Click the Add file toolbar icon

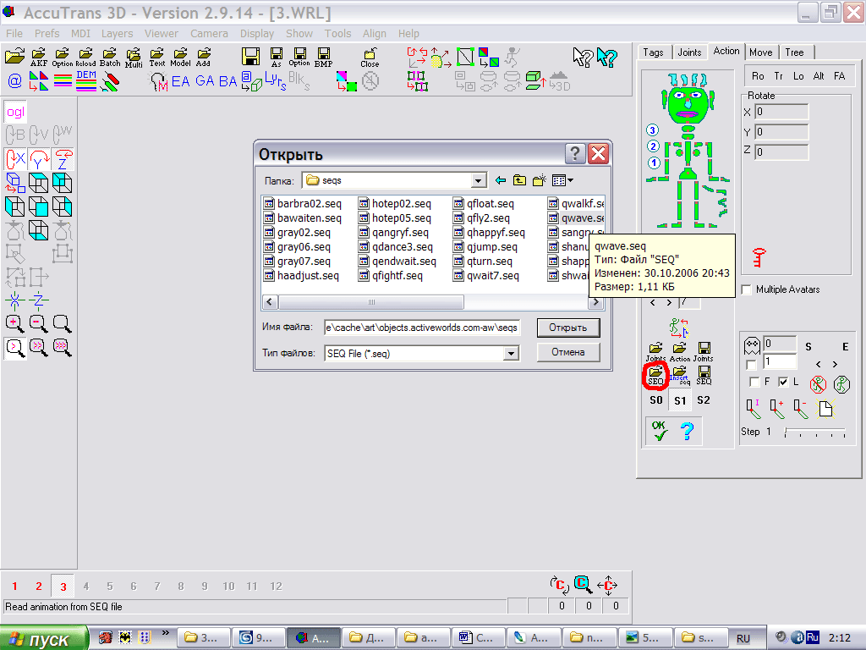203,57
